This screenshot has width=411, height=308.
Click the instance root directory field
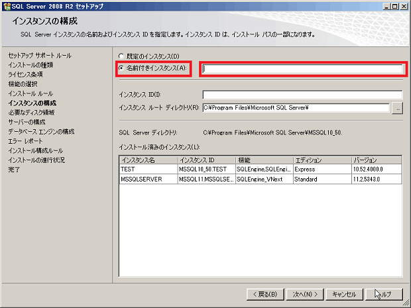[296, 108]
